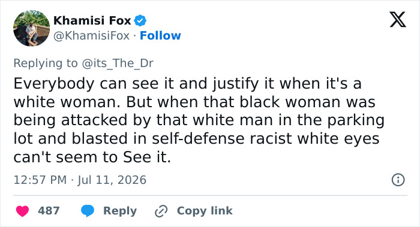Viewport: 420px width, 227px height.
Task: Select the Copy link text
Action: tap(205, 211)
